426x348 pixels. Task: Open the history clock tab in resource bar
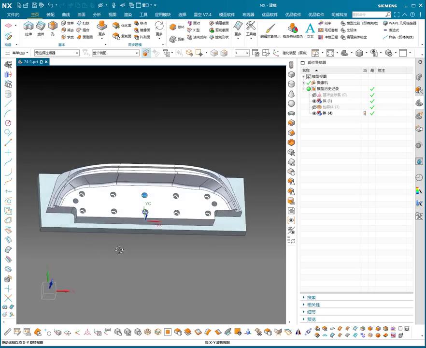(x=419, y=178)
